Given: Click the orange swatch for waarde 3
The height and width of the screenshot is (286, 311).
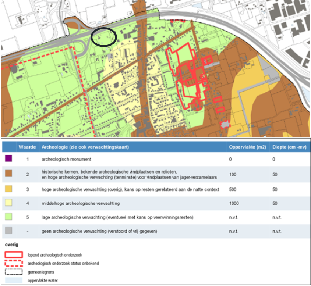Looking at the screenshot, I should point(8,189).
